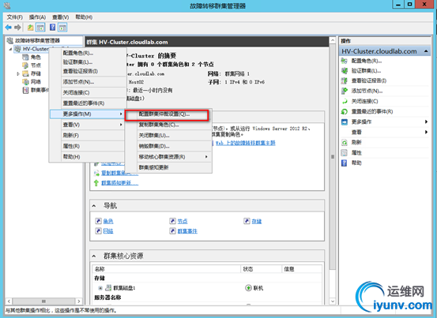Click the Back arrow toolbar icon

pos(9,28)
